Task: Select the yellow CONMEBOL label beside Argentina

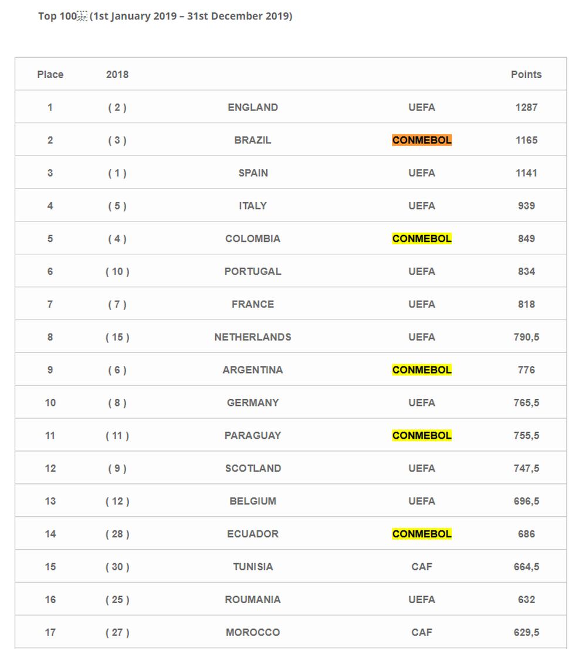Action: click(x=422, y=370)
